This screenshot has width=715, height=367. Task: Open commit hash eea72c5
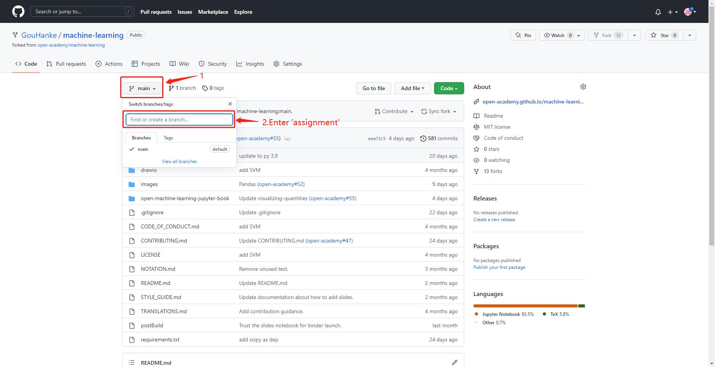(377, 139)
